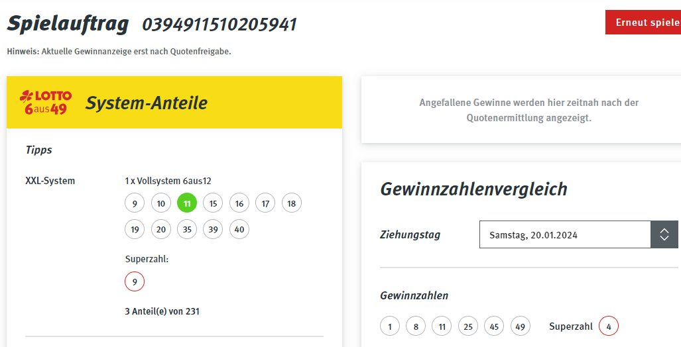Click winning number 49 ball
Image resolution: width=681 pixels, height=347 pixels.
click(x=521, y=326)
